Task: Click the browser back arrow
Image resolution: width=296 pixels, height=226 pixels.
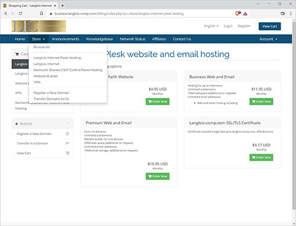Action: click(5, 14)
